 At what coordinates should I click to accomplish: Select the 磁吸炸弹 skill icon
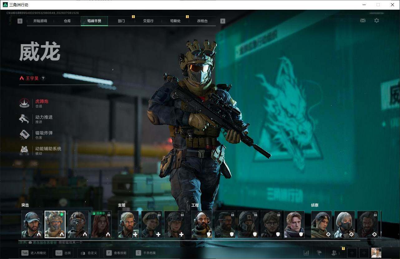tap(24, 135)
